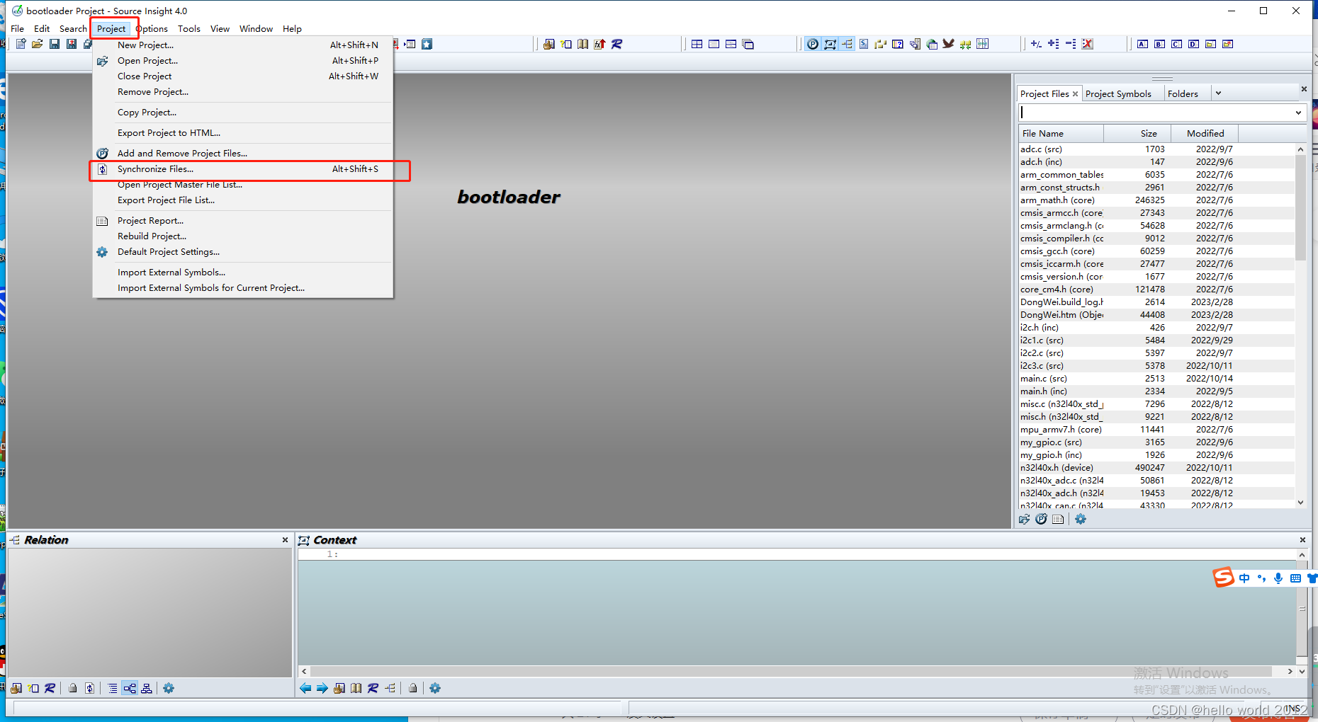Click the expand outline icon in top toolbar
This screenshot has height=722, width=1318.
[x=1054, y=44]
